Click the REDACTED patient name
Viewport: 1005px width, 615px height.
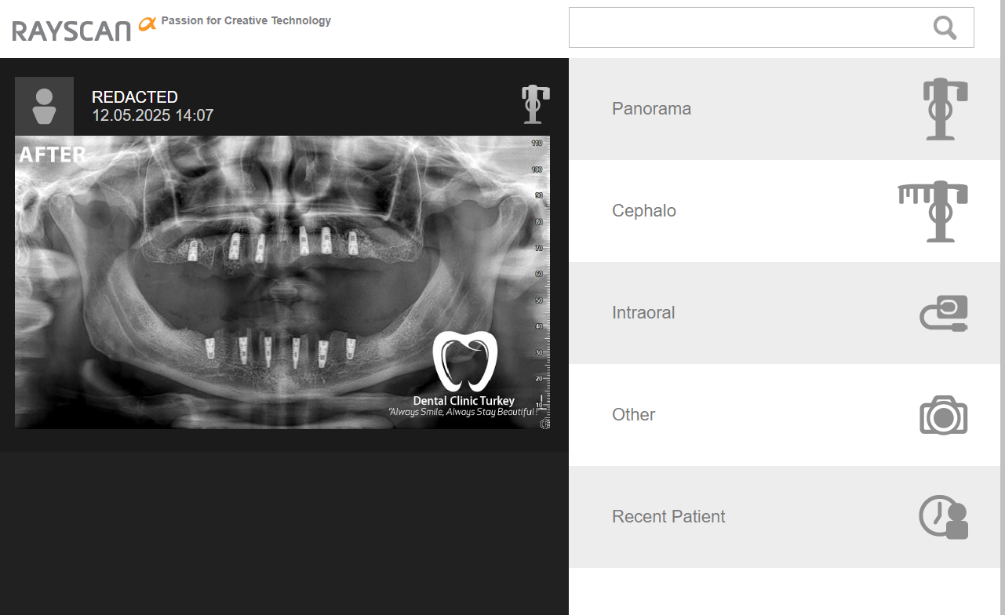(135, 97)
